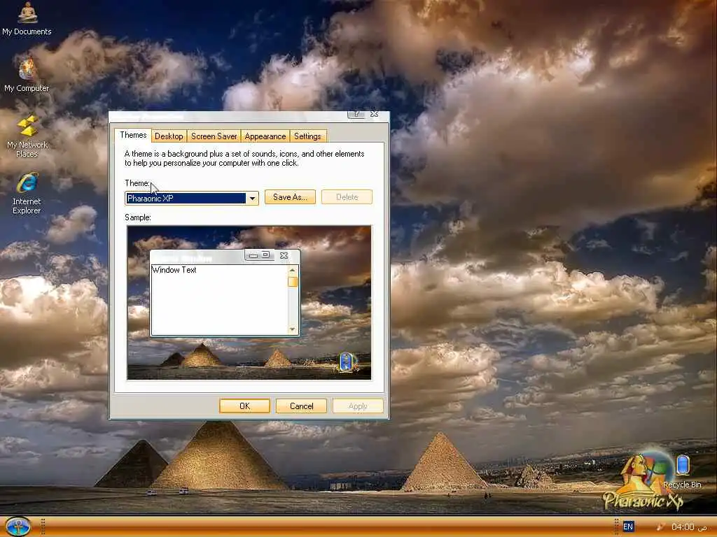Click the Apply button

tap(358, 406)
